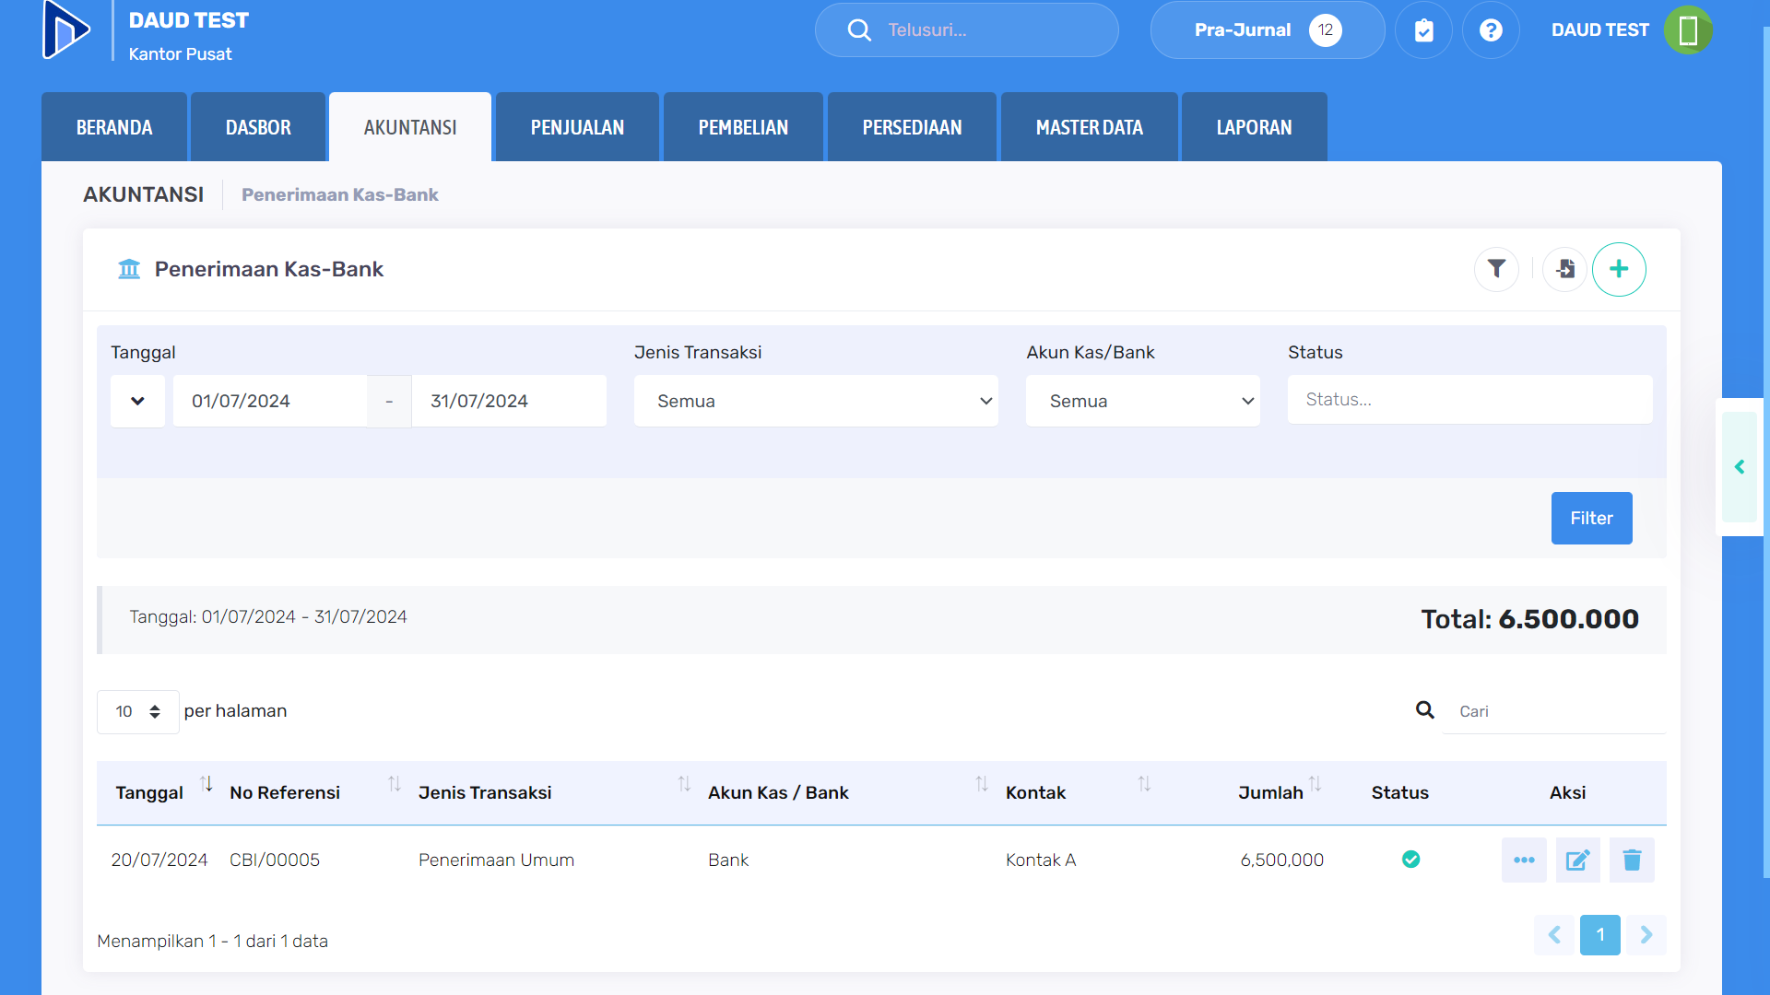This screenshot has height=995, width=1770.
Task: Edit the CBI/00005 transaction
Action: tap(1577, 860)
